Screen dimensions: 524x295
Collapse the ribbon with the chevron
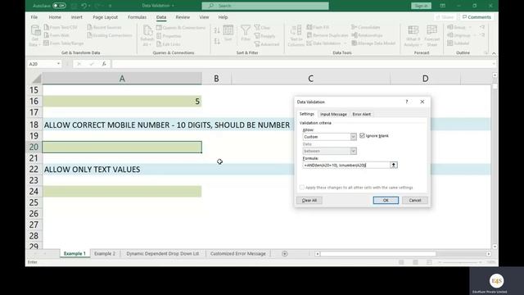(x=494, y=53)
